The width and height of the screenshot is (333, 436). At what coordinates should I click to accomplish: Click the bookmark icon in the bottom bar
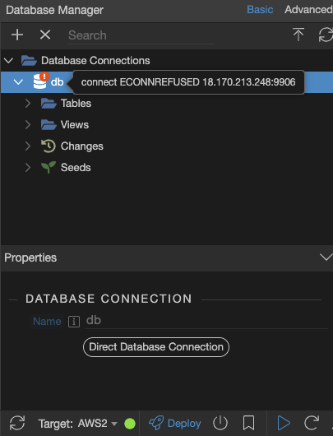point(248,423)
